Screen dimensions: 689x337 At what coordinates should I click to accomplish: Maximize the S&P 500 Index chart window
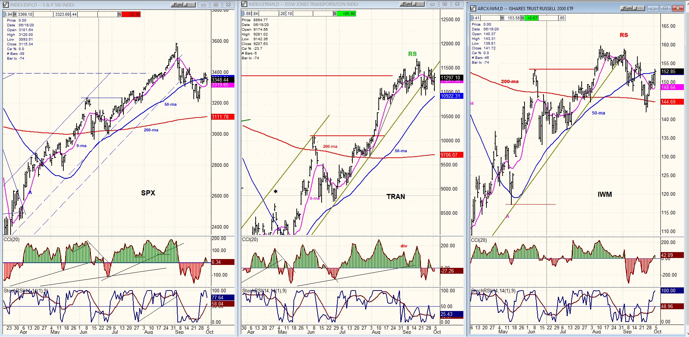216,5
